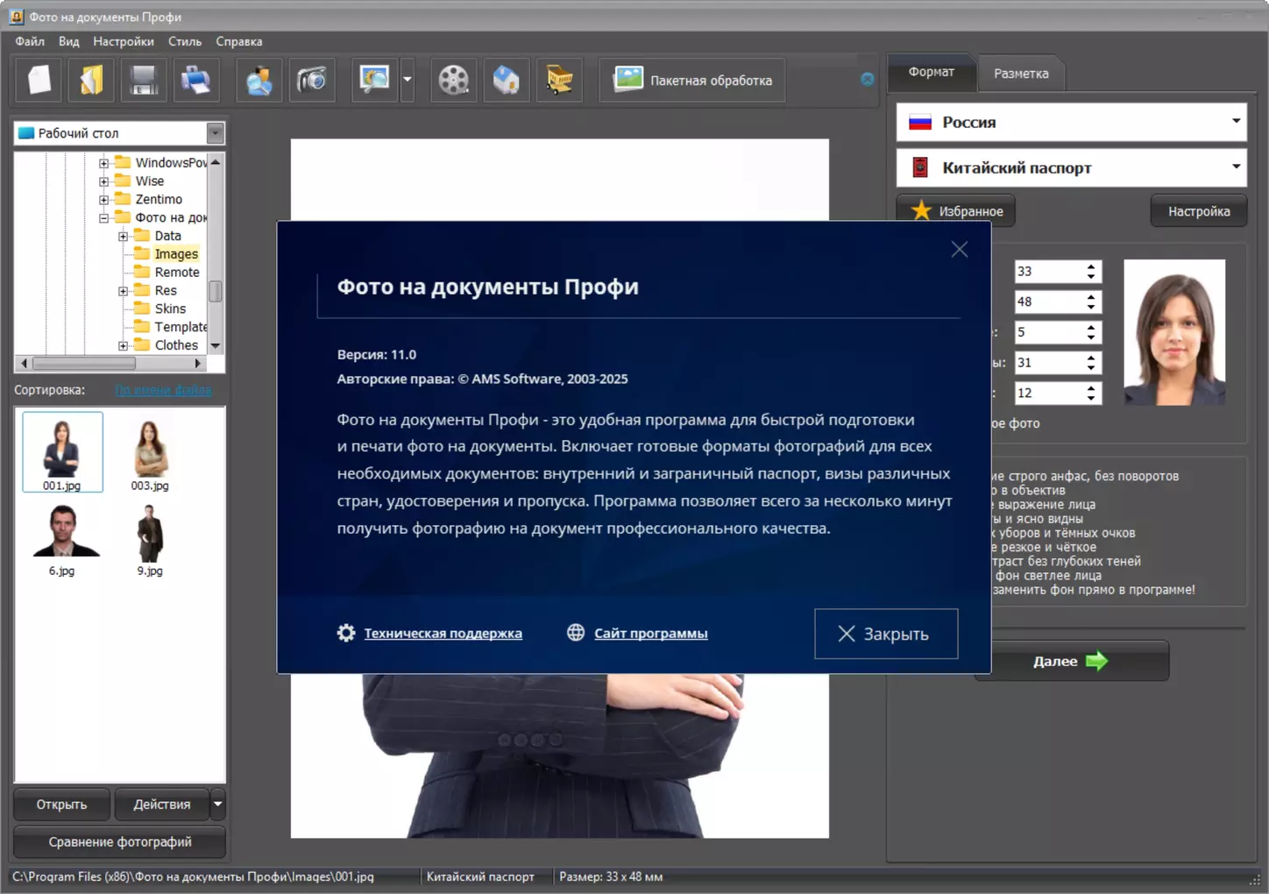Screen dimensions: 1269x894
Task: Click the Пакетная обработка button
Action: click(x=692, y=80)
